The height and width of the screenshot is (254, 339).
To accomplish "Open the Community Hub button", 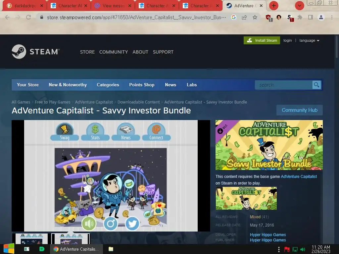I will (x=299, y=110).
